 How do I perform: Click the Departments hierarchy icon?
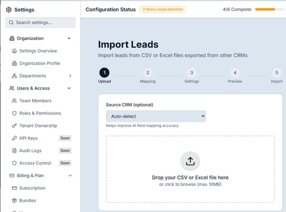tap(14, 76)
